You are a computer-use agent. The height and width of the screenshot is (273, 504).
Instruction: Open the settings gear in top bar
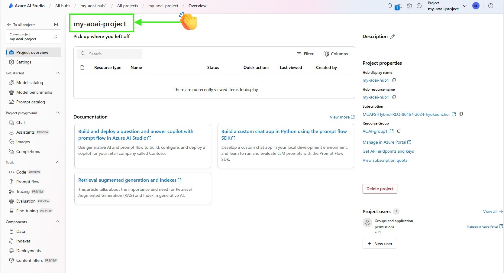click(x=409, y=6)
